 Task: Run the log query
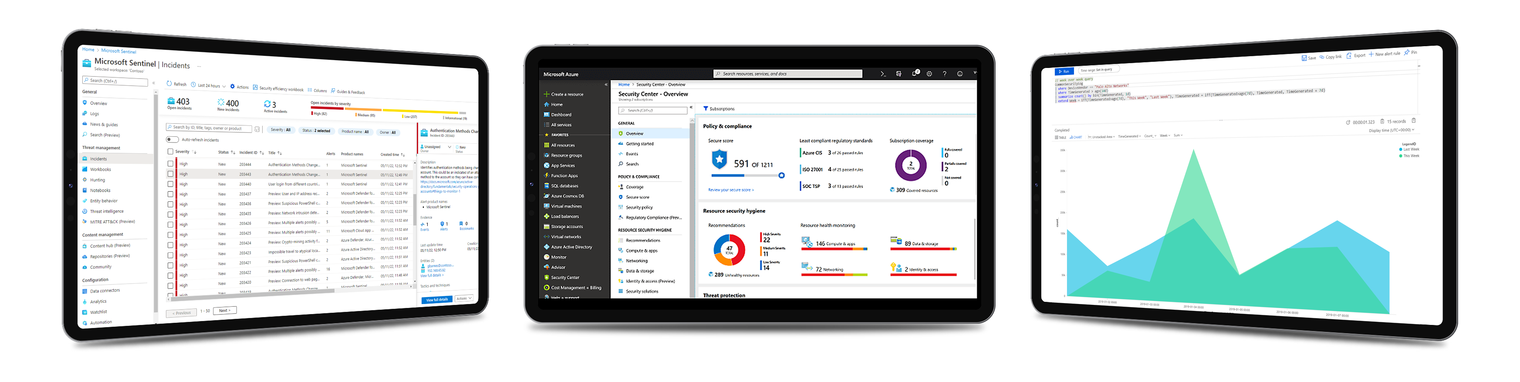point(1064,71)
